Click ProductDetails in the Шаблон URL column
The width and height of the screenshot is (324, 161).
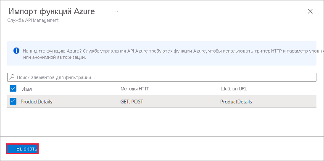tap(236, 101)
